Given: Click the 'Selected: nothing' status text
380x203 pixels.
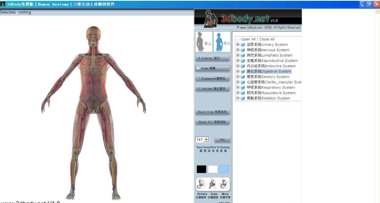Looking at the screenshot, I should pos(15,12).
